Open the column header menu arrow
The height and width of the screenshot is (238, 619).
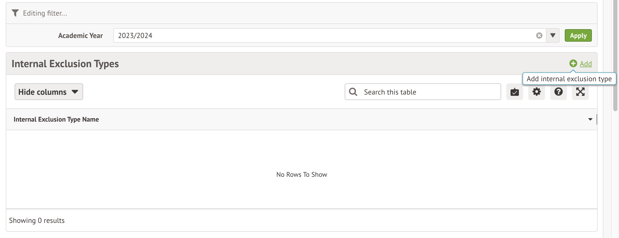point(590,119)
